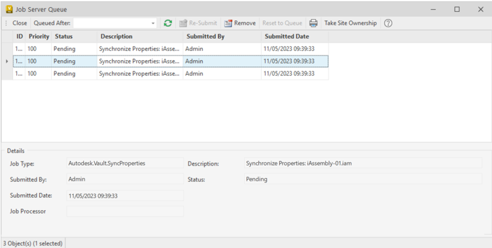Sort by the Submitted Date column header
Viewport: 492px width, 248px height.
click(x=295, y=37)
